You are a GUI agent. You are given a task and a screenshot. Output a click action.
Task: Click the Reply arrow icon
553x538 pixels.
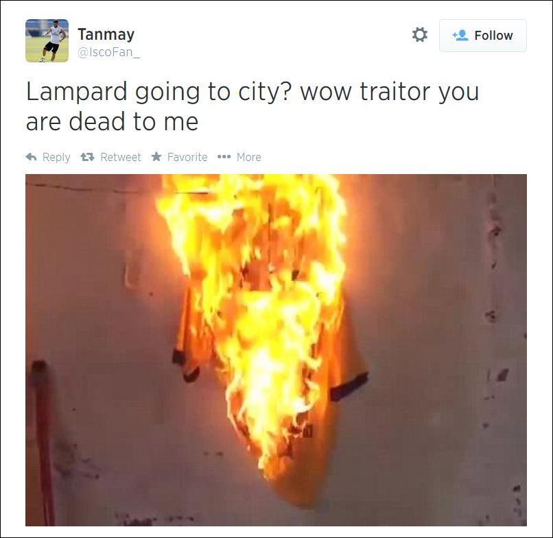[x=32, y=157]
